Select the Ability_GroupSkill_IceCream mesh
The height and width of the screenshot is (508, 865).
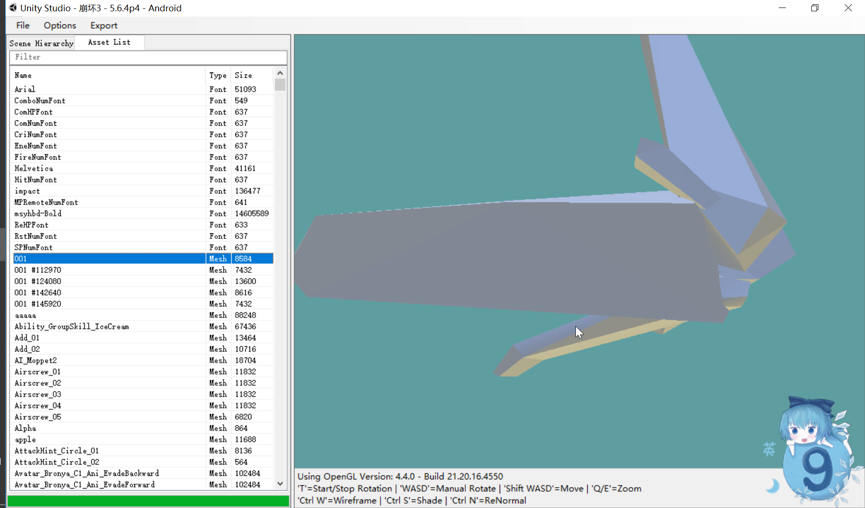point(72,326)
